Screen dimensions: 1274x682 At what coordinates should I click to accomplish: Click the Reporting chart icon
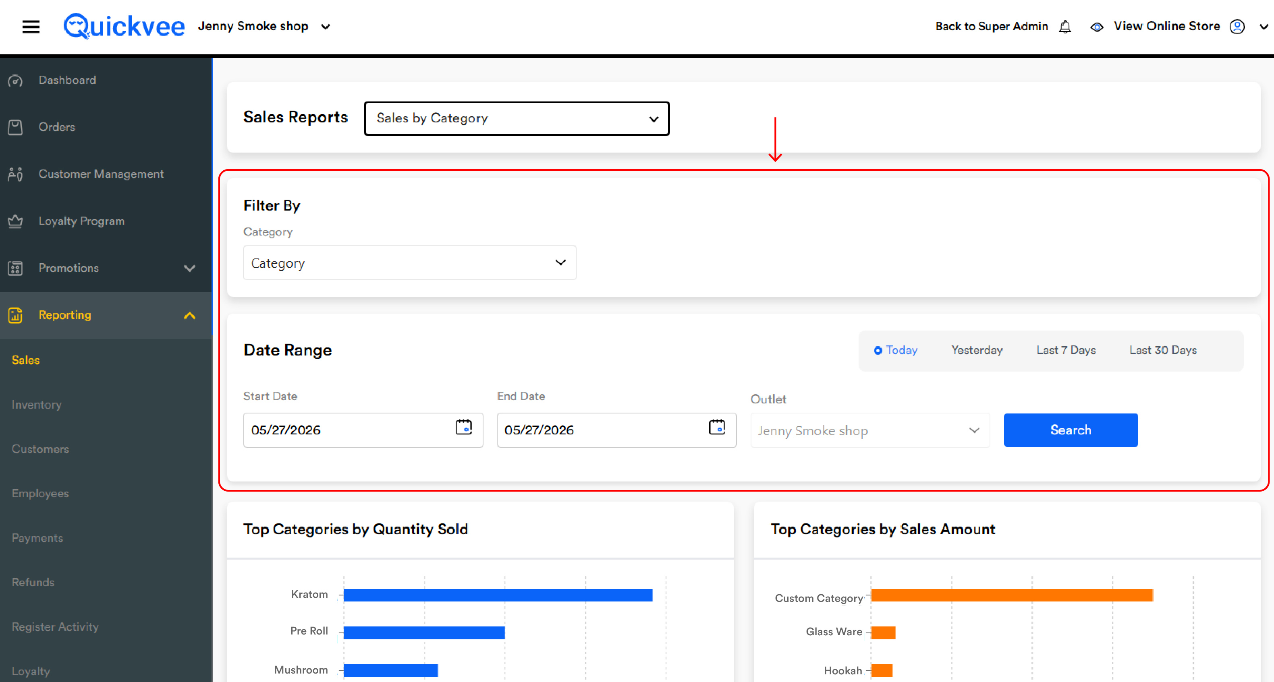point(15,315)
